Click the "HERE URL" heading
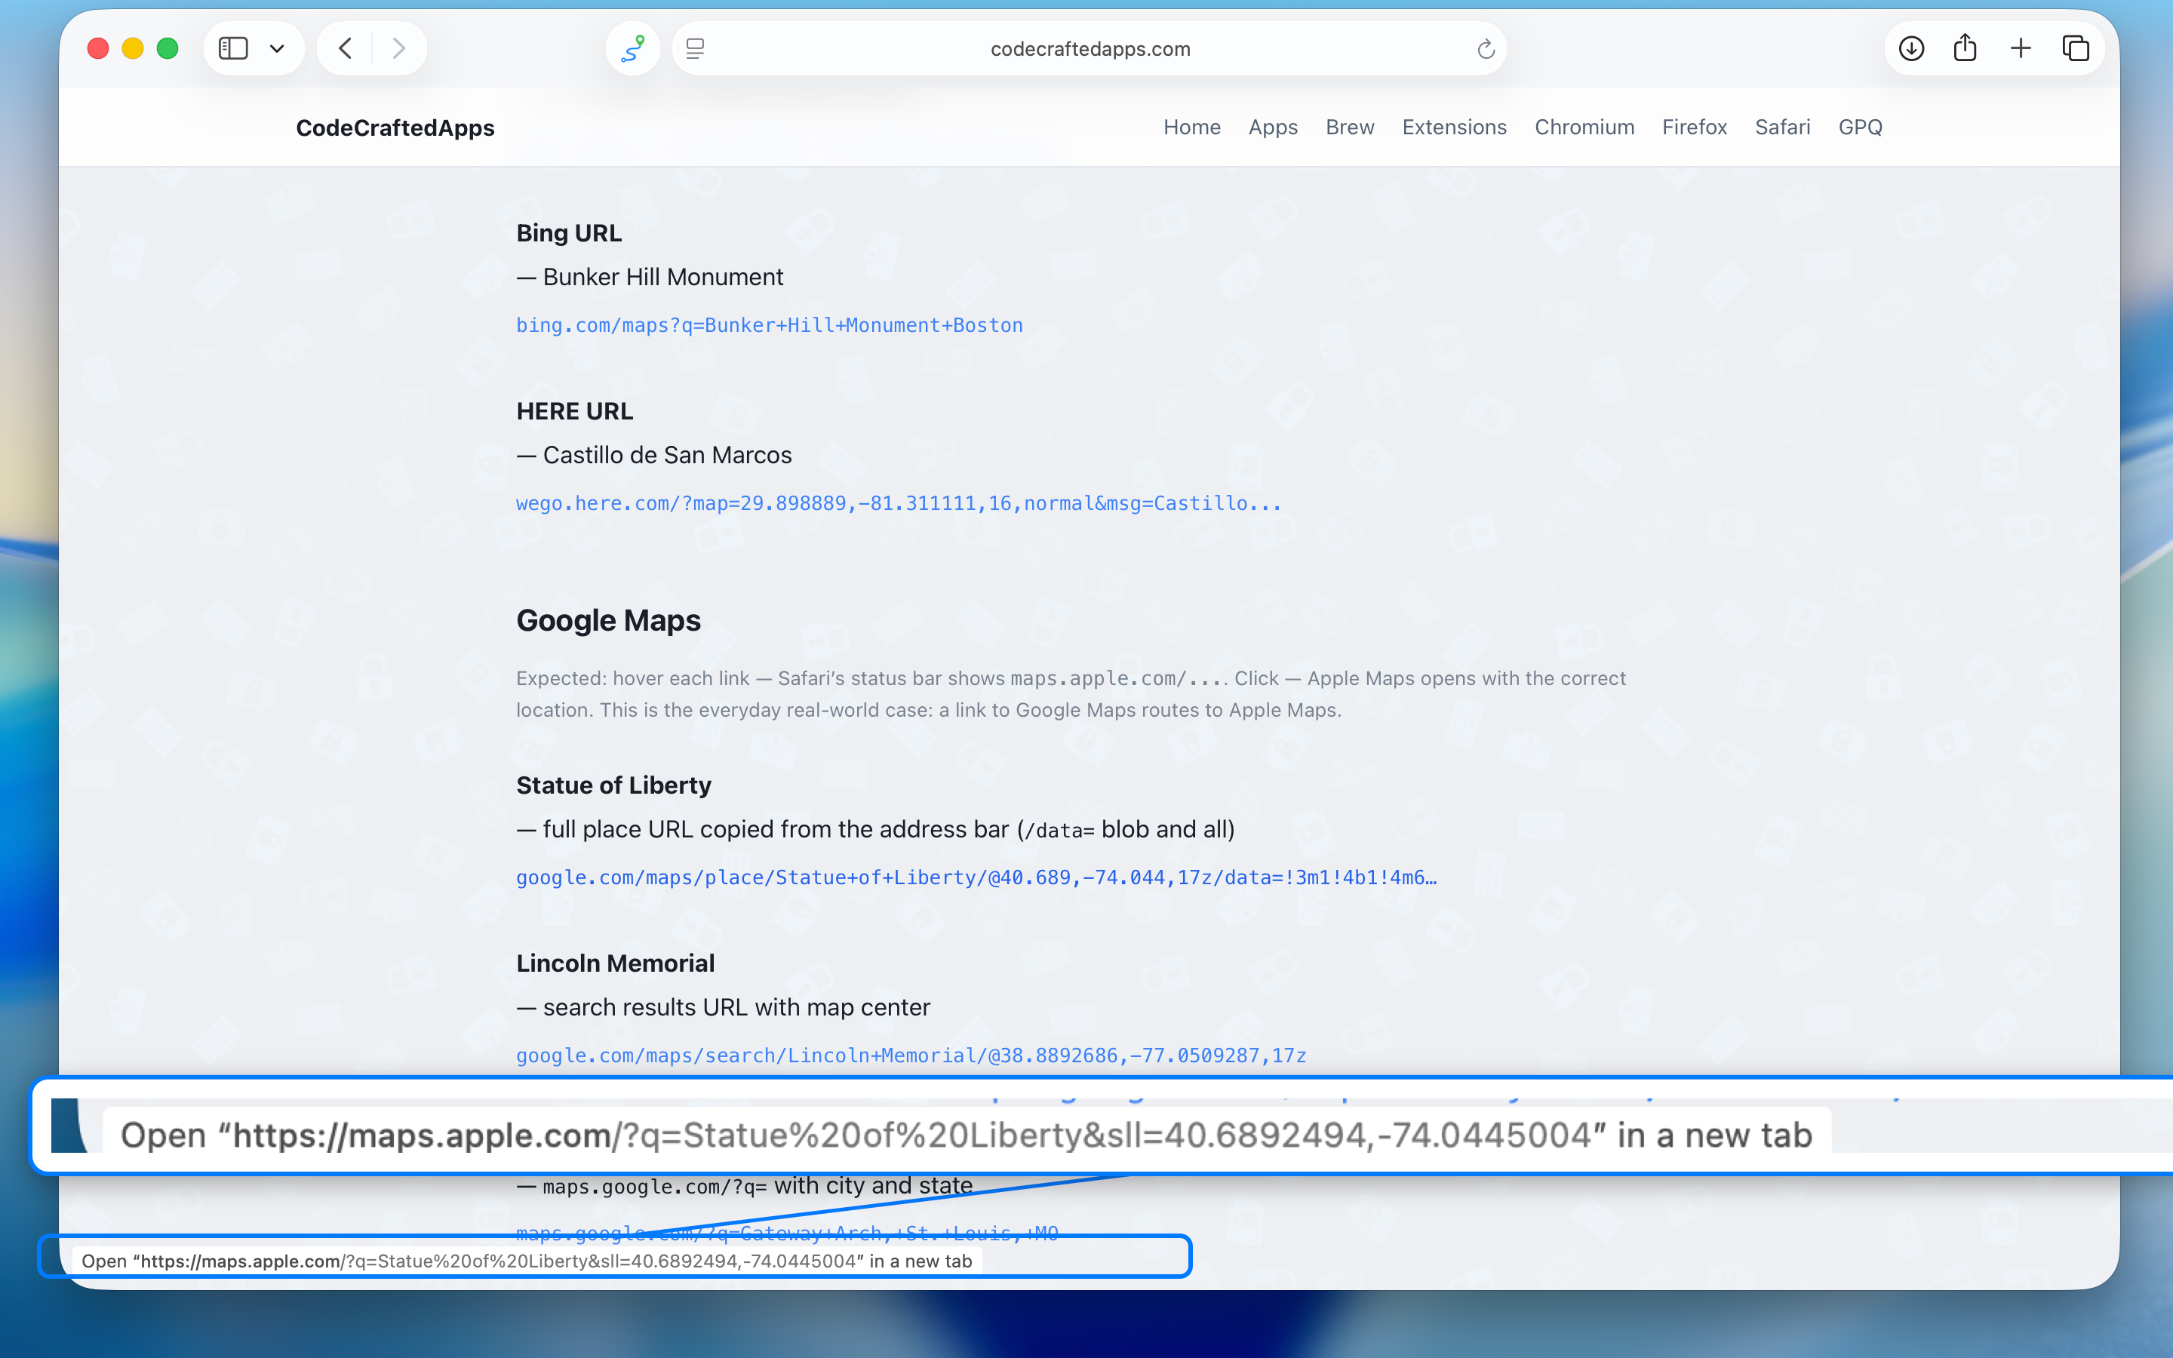Viewport: 2173px width, 1358px height. pos(575,410)
